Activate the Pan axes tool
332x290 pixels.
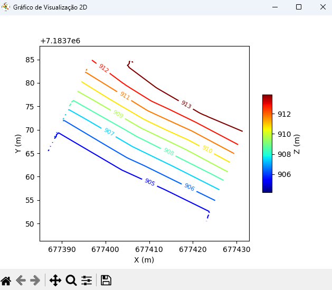[x=55, y=280]
